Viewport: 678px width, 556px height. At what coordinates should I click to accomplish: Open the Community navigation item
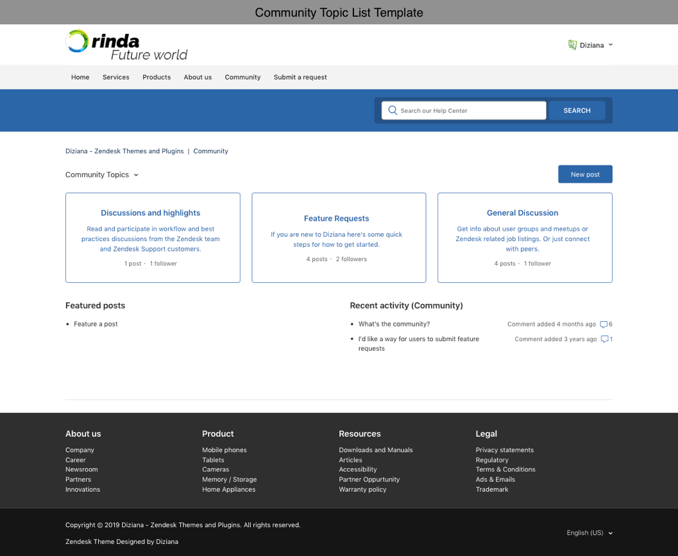coord(242,77)
